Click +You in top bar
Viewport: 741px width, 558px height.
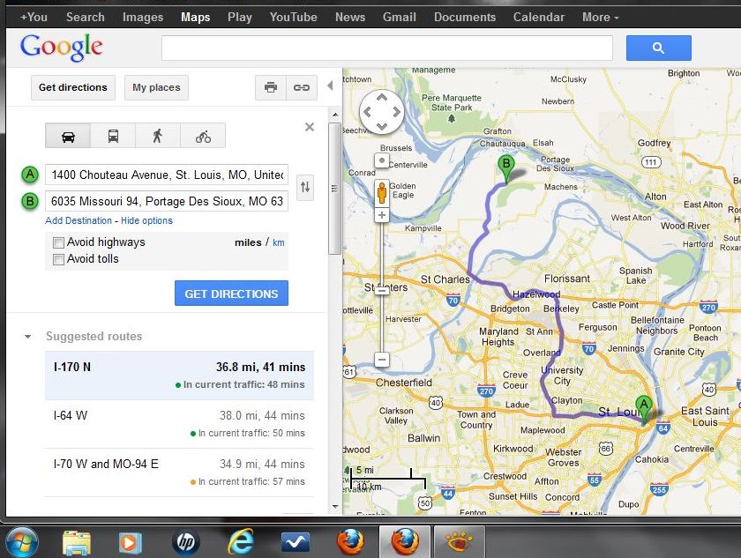point(34,17)
